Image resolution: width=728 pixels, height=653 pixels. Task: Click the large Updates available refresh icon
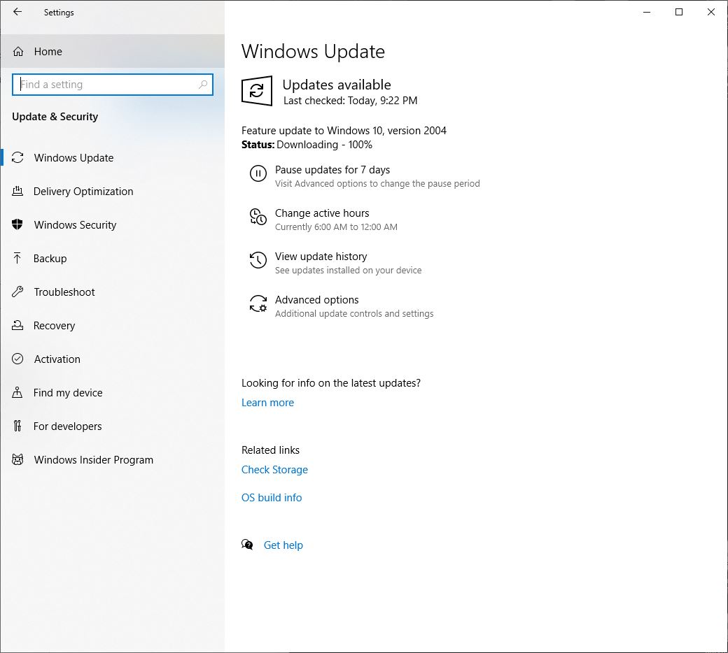(x=257, y=91)
